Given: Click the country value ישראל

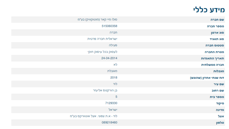Looking at the screenshot, I should point(113,110).
